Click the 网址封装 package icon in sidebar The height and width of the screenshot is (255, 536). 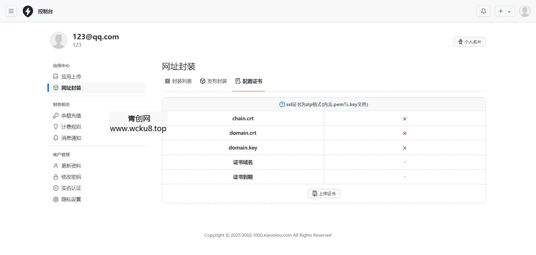coord(56,88)
